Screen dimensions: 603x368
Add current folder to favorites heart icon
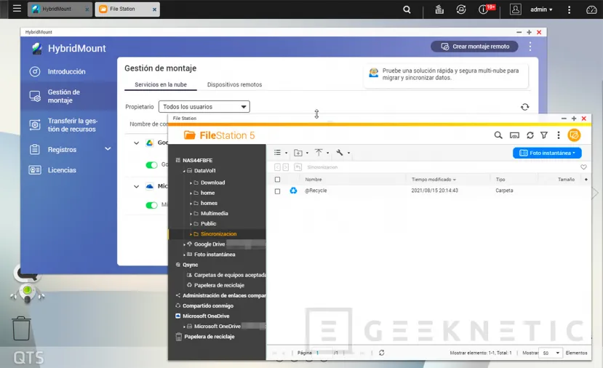583,167
